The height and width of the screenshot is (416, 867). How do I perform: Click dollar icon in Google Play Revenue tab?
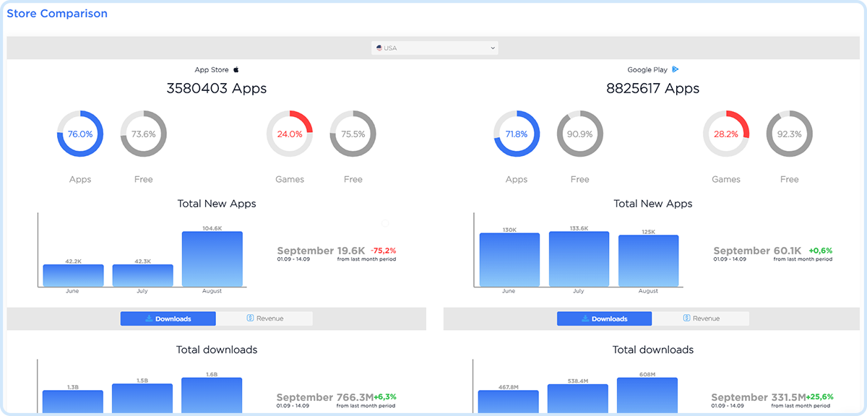coord(686,318)
